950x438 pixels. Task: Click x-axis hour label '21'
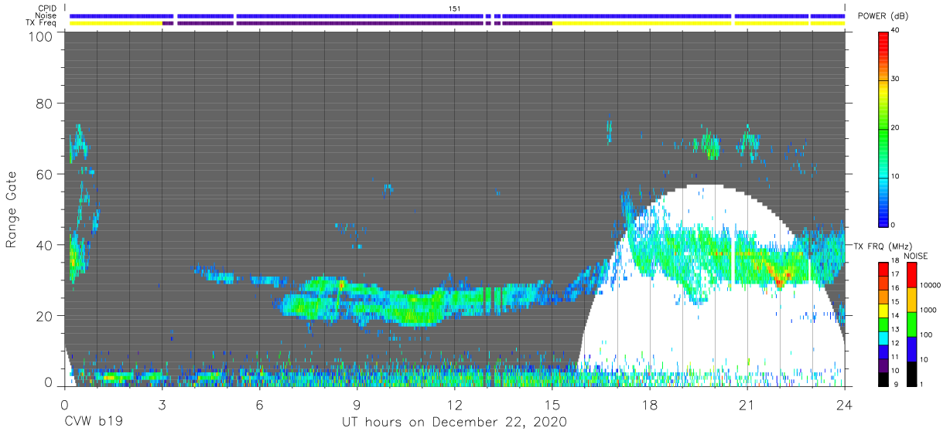747,404
